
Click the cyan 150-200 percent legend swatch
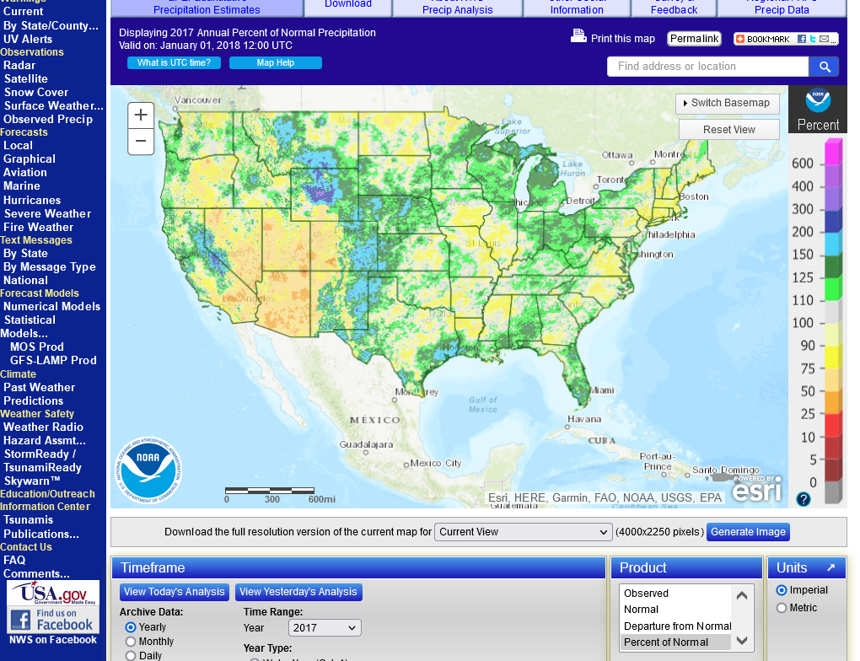[833, 244]
